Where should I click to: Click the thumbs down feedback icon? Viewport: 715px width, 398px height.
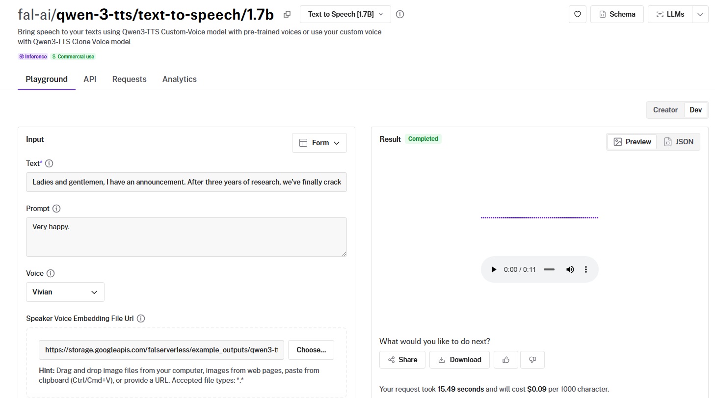pyautogui.click(x=532, y=360)
